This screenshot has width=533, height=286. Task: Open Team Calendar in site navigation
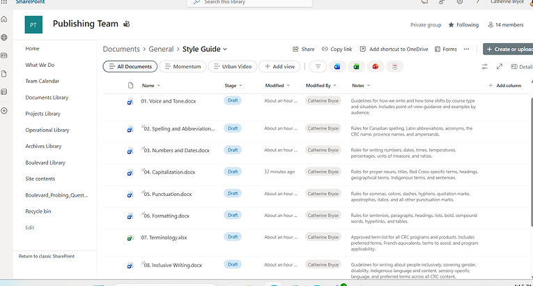click(42, 81)
